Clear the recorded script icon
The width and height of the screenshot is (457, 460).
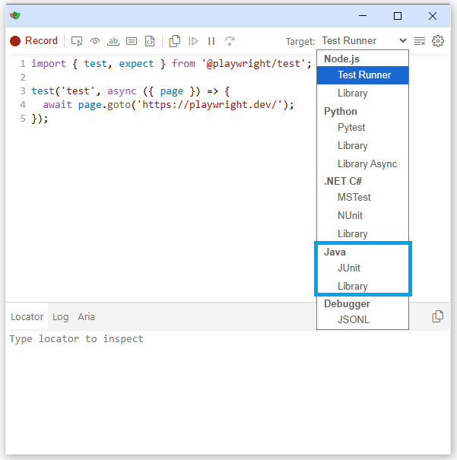[420, 41]
